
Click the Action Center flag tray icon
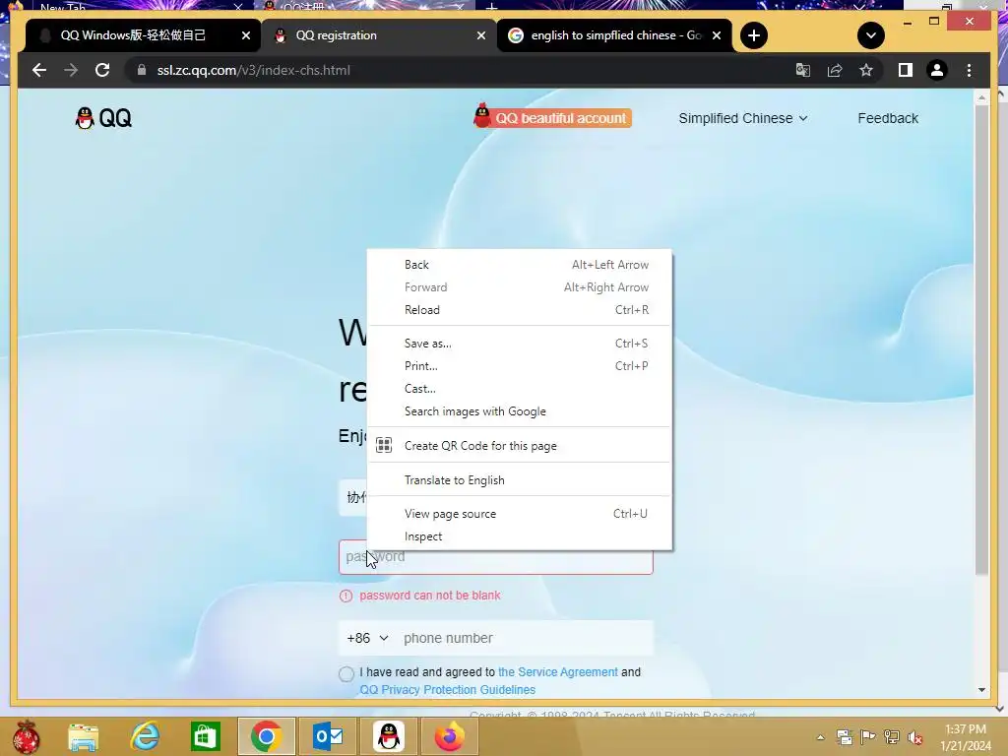click(868, 737)
